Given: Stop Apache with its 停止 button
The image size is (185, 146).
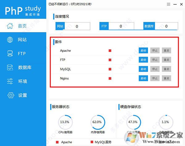Looking at the screenshot, I should (155, 50).
